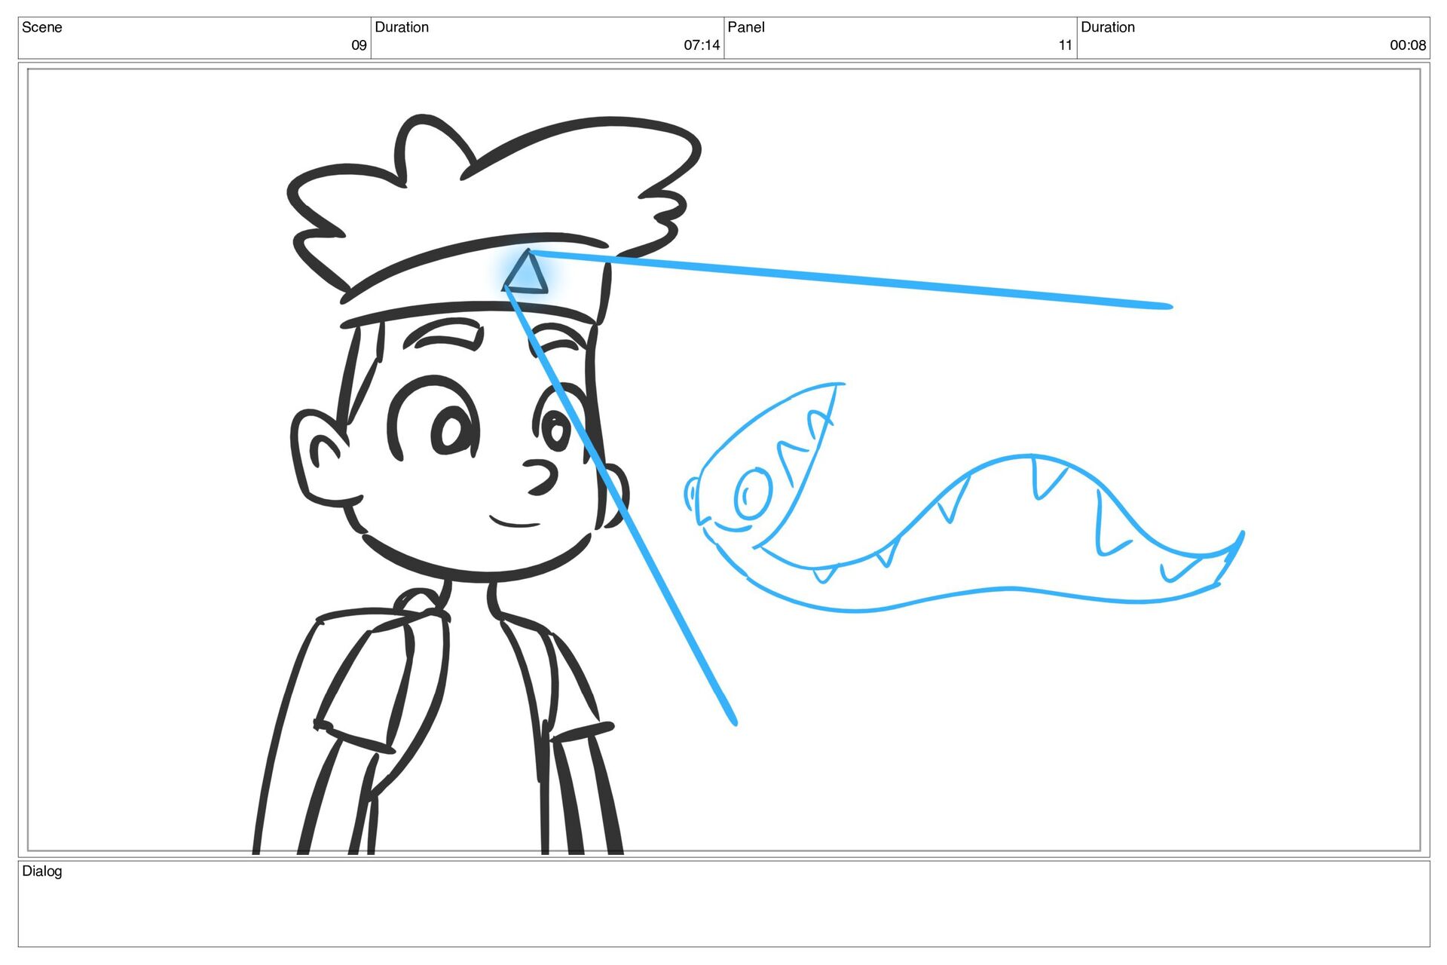Click the Scene label in the header

[41, 27]
